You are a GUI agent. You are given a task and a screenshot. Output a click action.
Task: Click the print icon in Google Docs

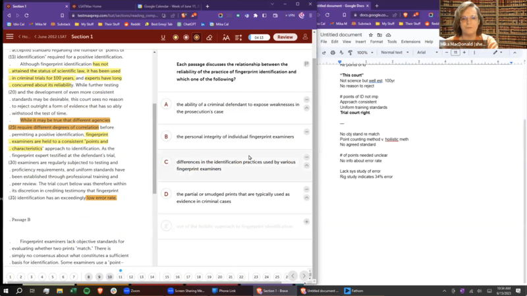click(x=333, y=53)
